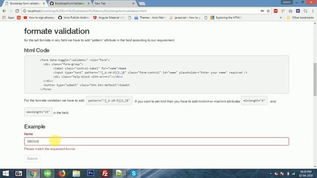Launch FileZilla from the taskbar
Screen dimensions: 317x178
[105, 174]
